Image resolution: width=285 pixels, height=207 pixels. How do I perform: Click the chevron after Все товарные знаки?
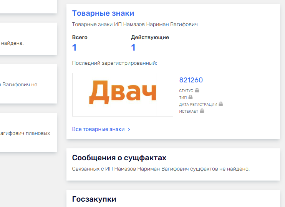click(129, 129)
